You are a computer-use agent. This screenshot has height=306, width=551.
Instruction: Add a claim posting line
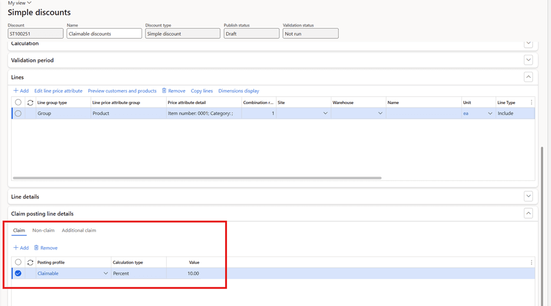(21, 248)
